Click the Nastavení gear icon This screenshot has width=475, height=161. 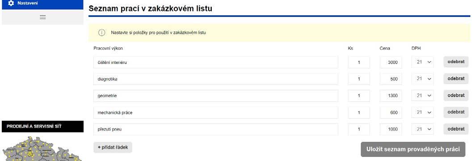click(11, 3)
